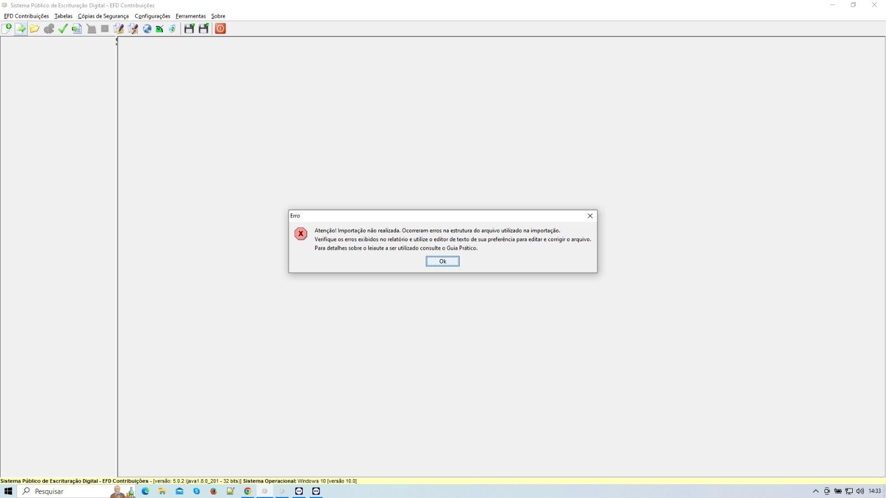Screen dimensions: 886x498
Task: Open Microsoft Edge from the taskbar
Action: coord(145,491)
